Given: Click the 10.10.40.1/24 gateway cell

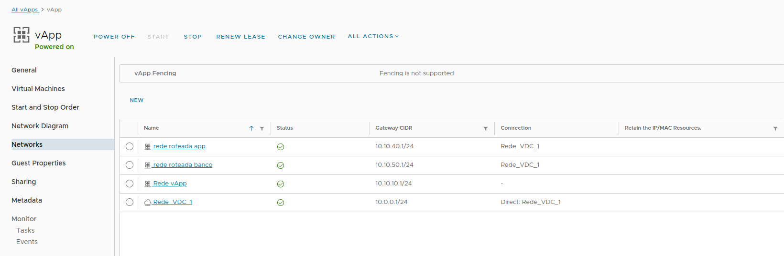Looking at the screenshot, I should click(394, 146).
